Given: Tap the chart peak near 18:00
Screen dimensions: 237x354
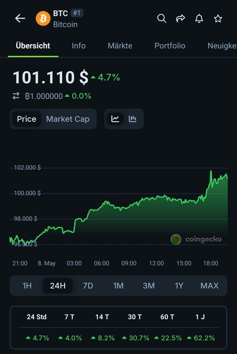Looking at the screenshot, I should click(x=211, y=171).
